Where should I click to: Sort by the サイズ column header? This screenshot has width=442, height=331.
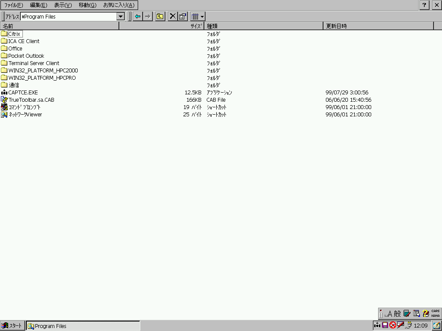pos(161,26)
